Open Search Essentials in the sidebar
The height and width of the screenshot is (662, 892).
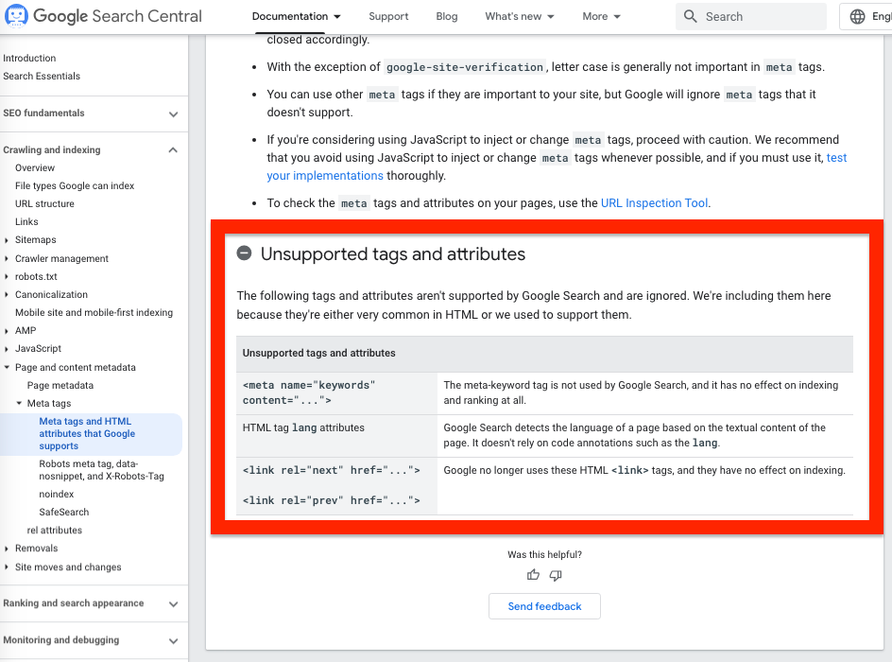coord(42,77)
